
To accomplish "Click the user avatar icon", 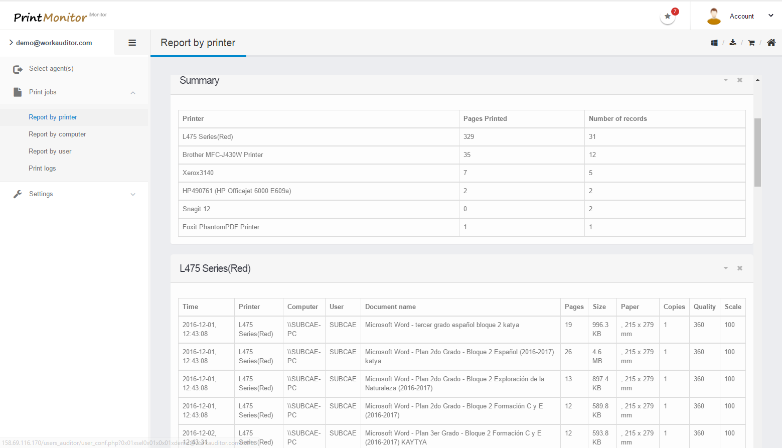I will pos(714,16).
